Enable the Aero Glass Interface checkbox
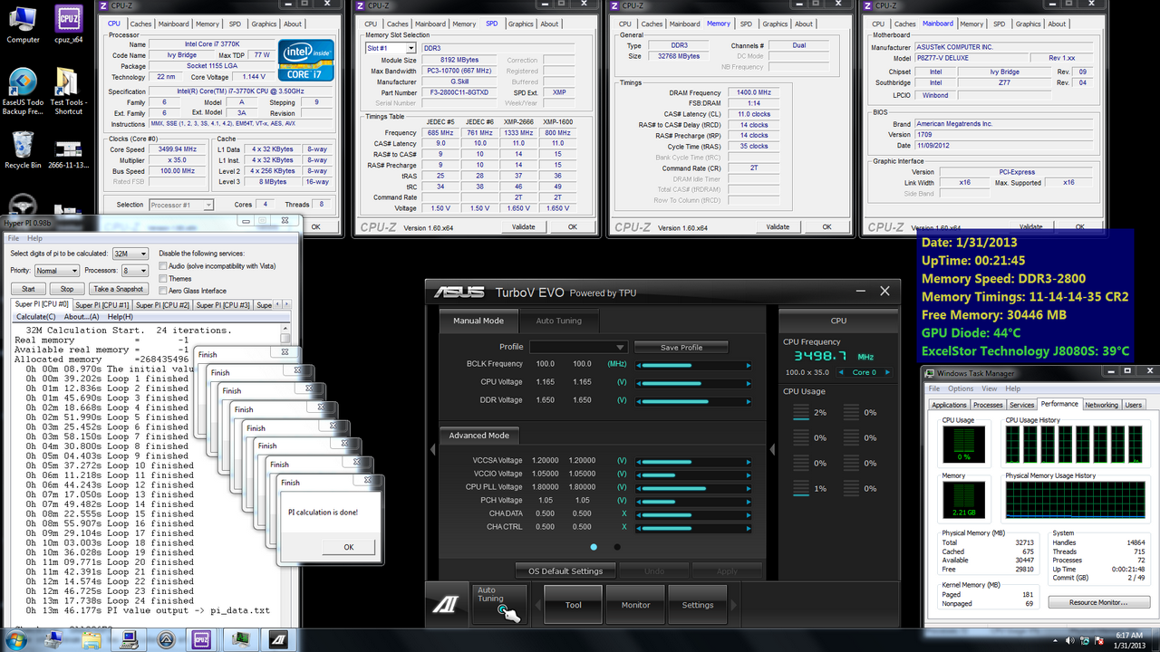The height and width of the screenshot is (652, 1160). click(163, 291)
